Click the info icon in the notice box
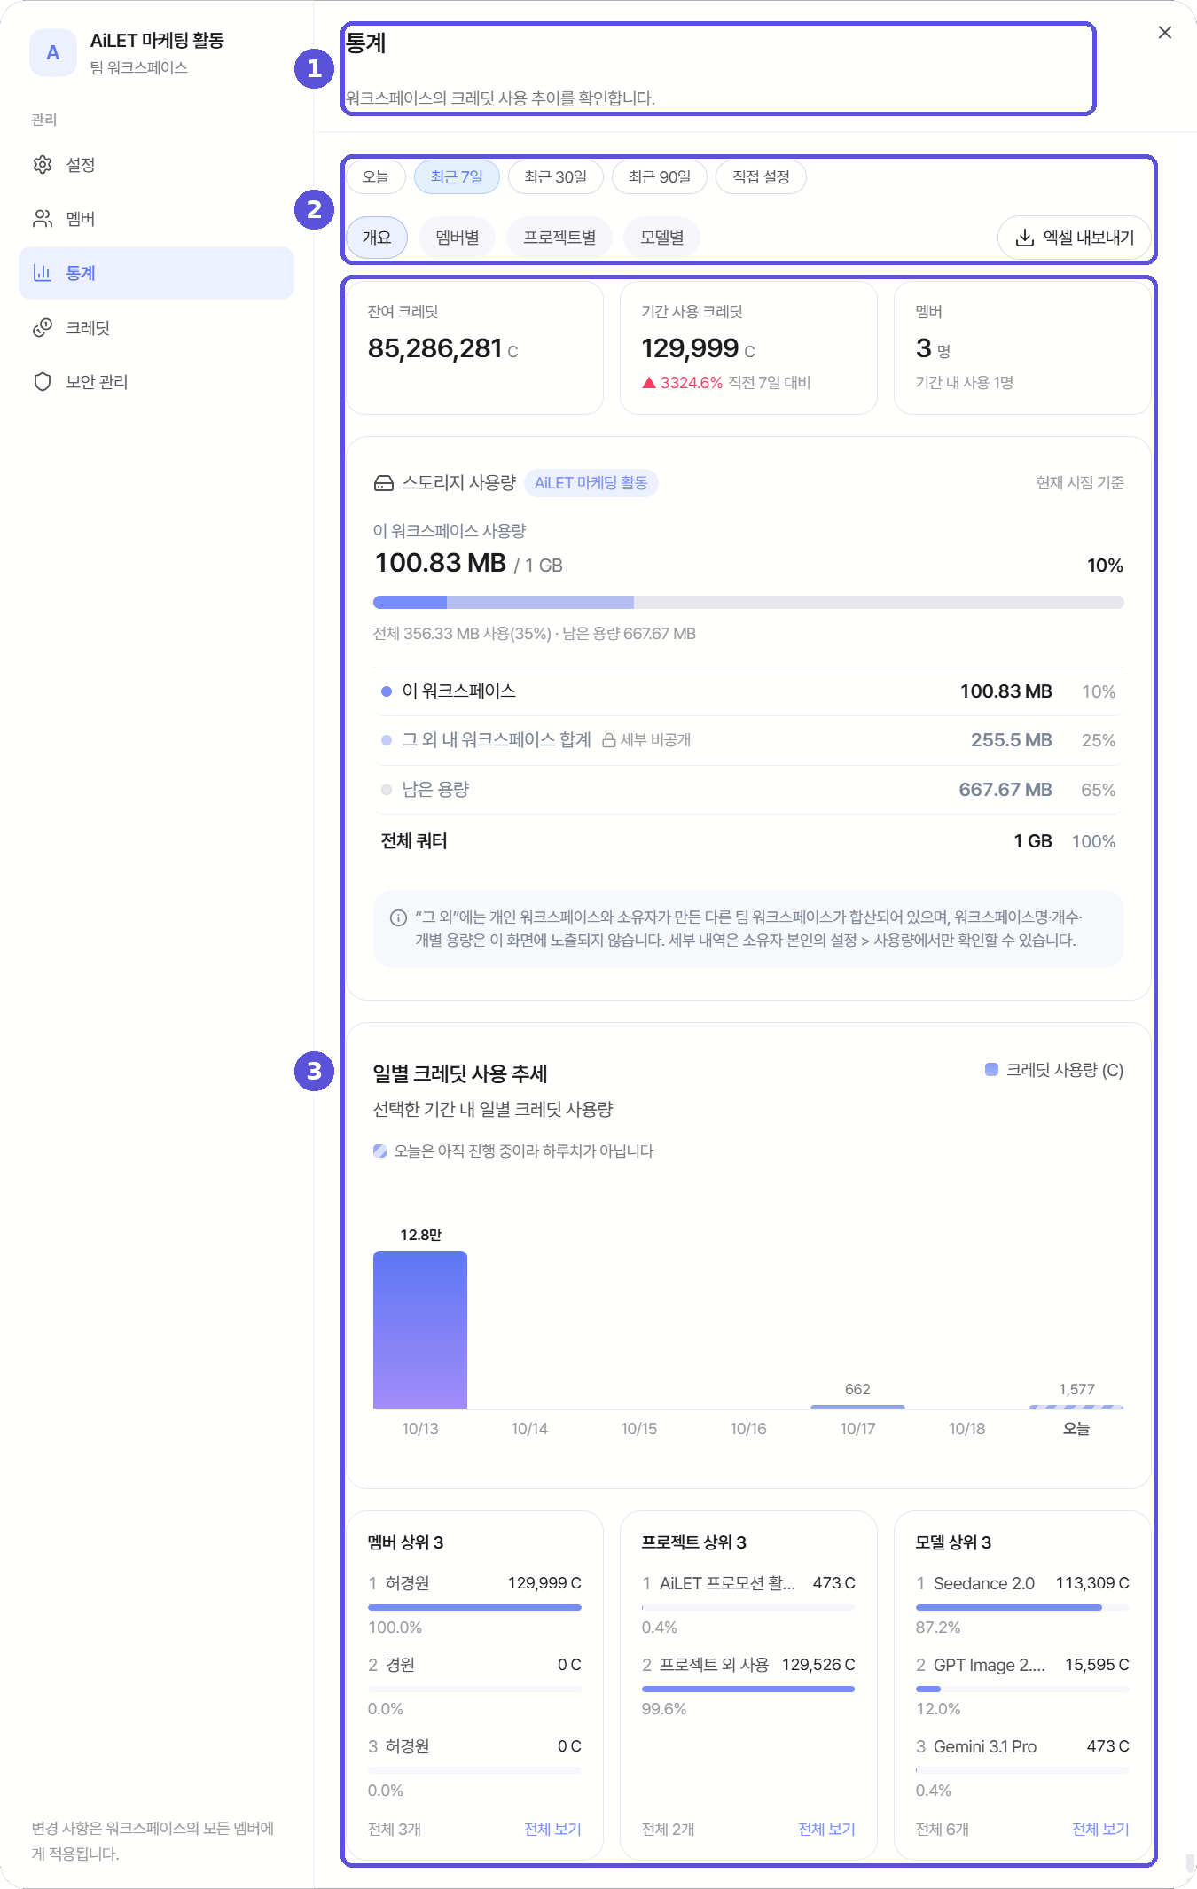The width and height of the screenshot is (1197, 1889). [x=399, y=918]
